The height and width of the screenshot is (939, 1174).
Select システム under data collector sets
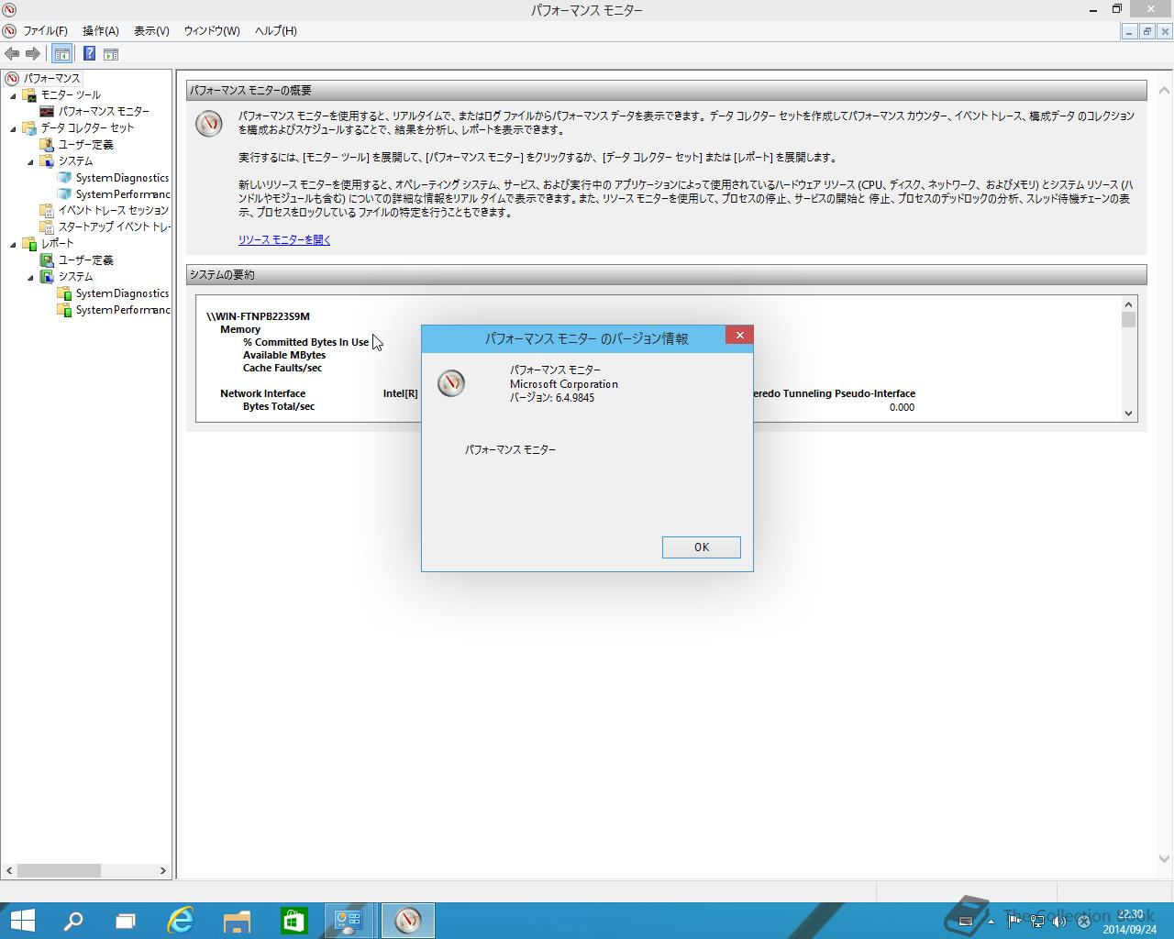pos(75,160)
